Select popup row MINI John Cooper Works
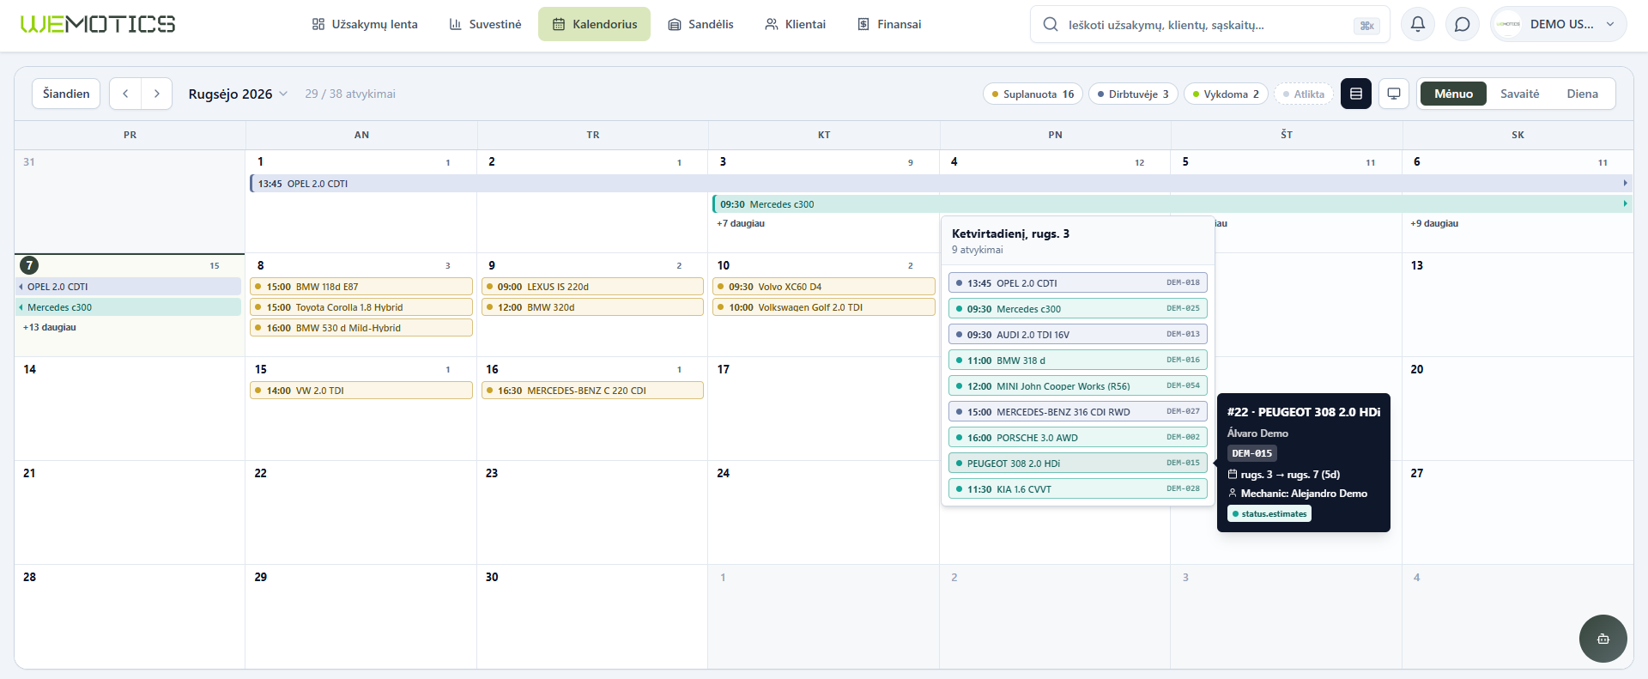 (x=1078, y=385)
